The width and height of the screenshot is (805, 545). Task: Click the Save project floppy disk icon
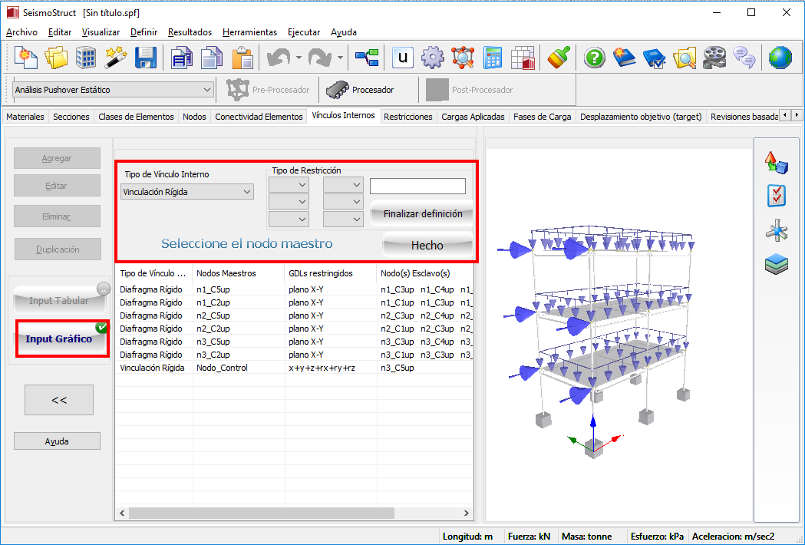pyautogui.click(x=146, y=58)
